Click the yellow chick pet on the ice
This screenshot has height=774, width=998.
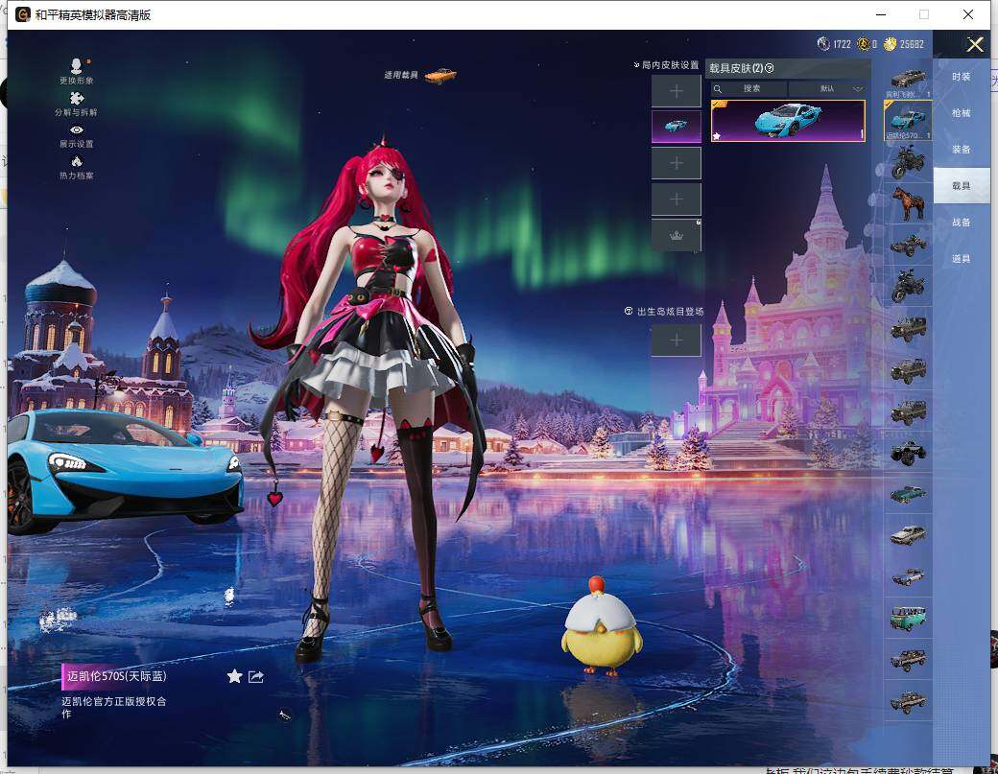pos(600,625)
